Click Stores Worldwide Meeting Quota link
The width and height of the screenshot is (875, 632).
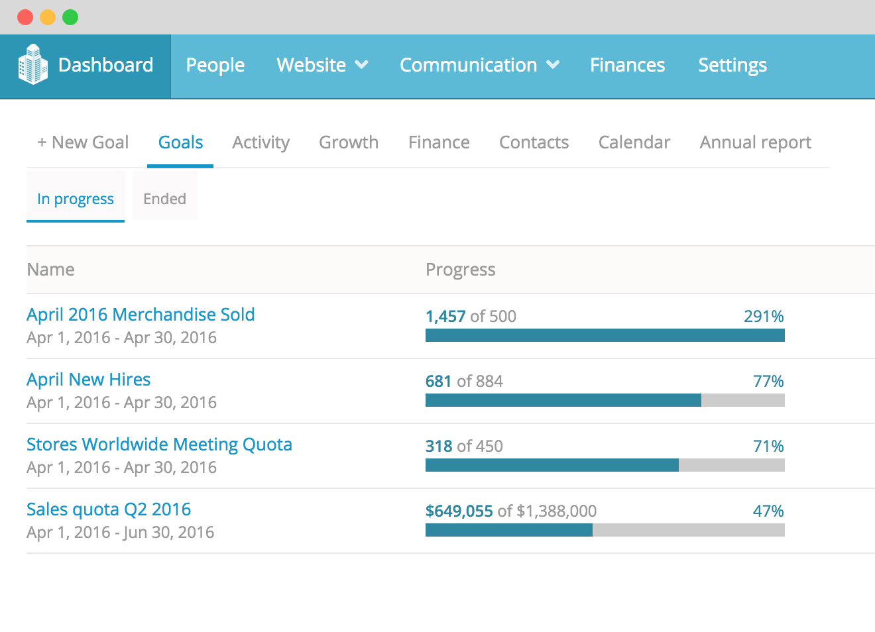tap(159, 445)
